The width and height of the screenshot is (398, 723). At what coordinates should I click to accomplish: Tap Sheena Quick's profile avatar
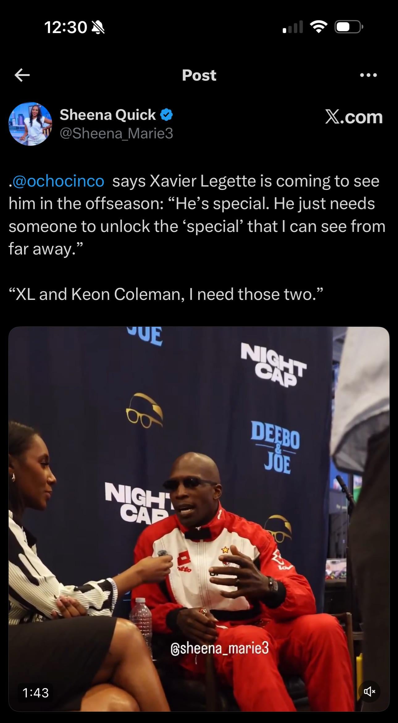tap(30, 124)
